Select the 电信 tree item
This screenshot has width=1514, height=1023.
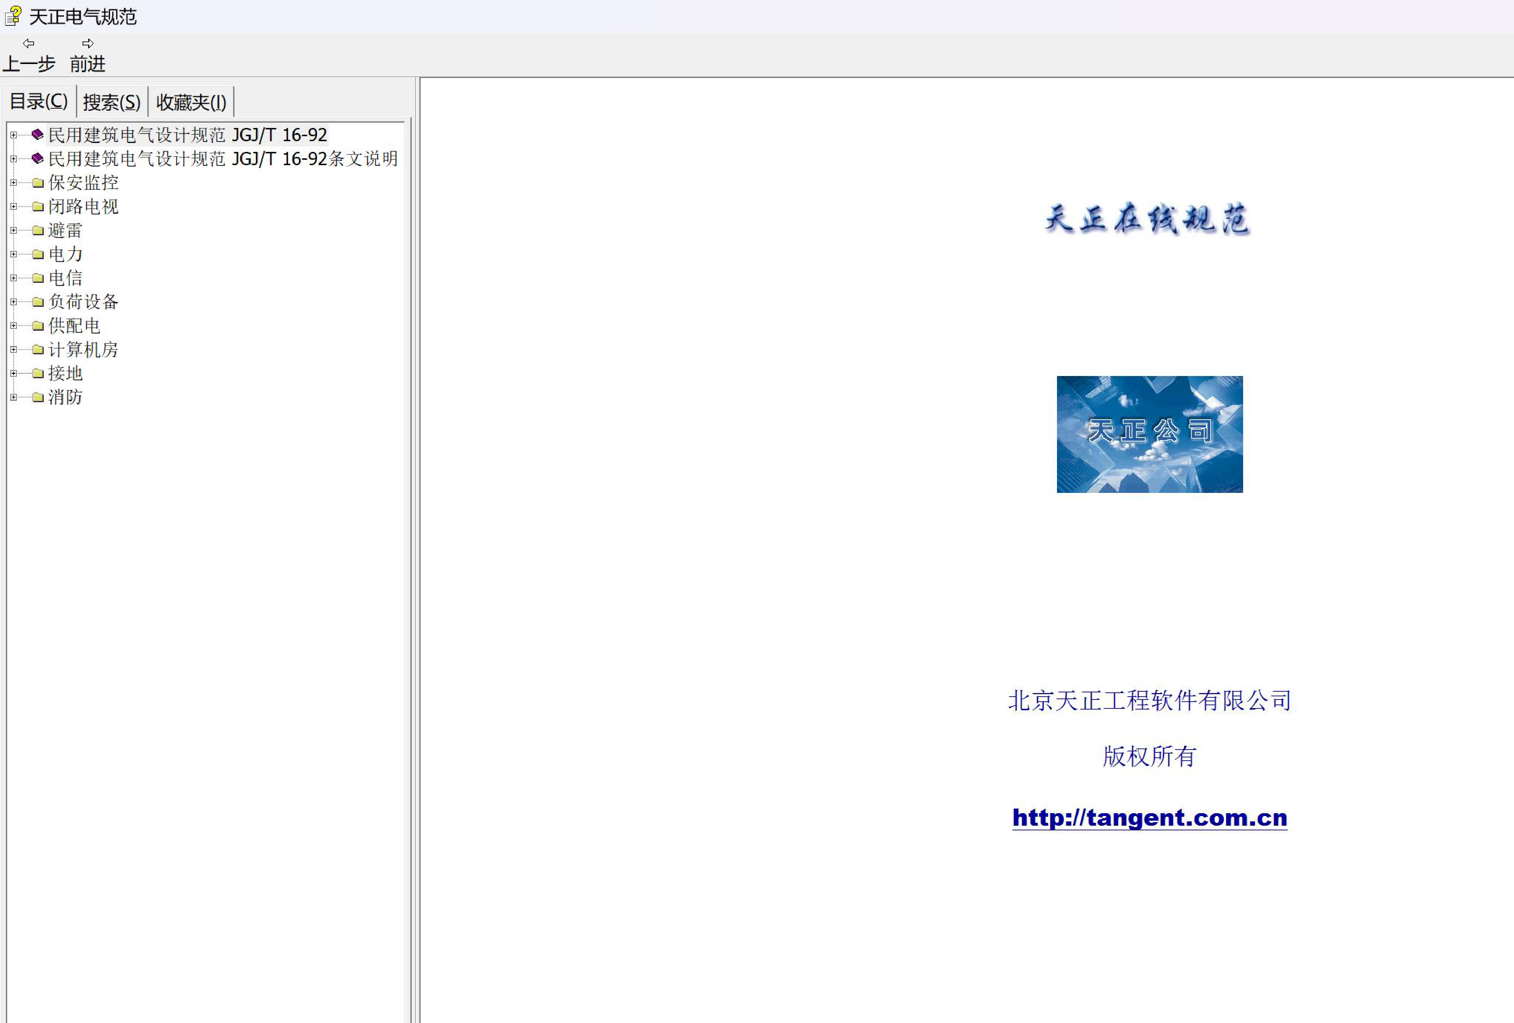[65, 278]
